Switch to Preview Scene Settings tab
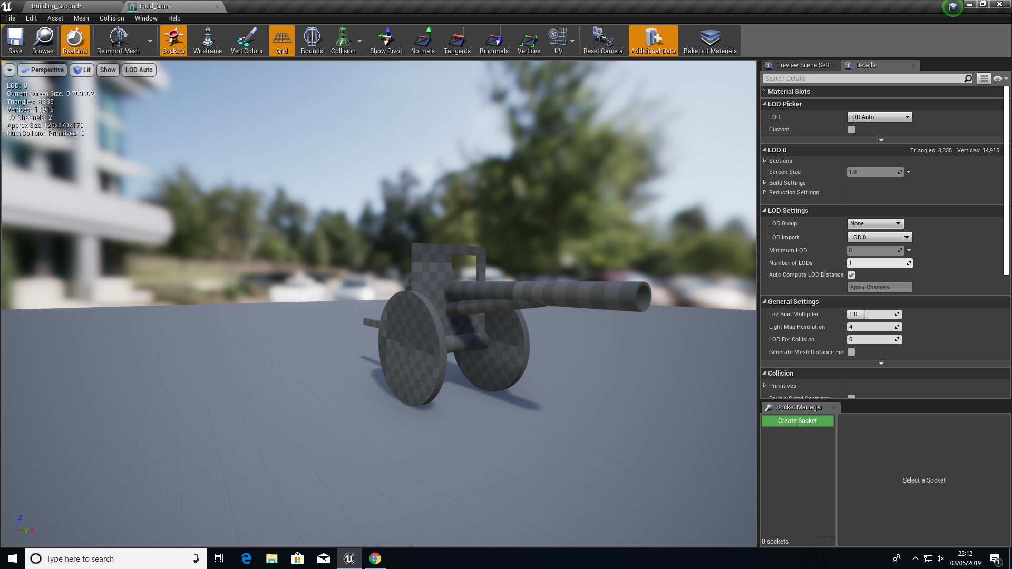 pyautogui.click(x=802, y=65)
